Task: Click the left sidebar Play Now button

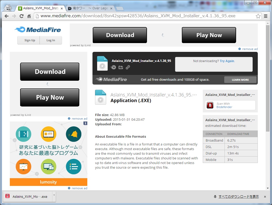Action: coord(50,97)
